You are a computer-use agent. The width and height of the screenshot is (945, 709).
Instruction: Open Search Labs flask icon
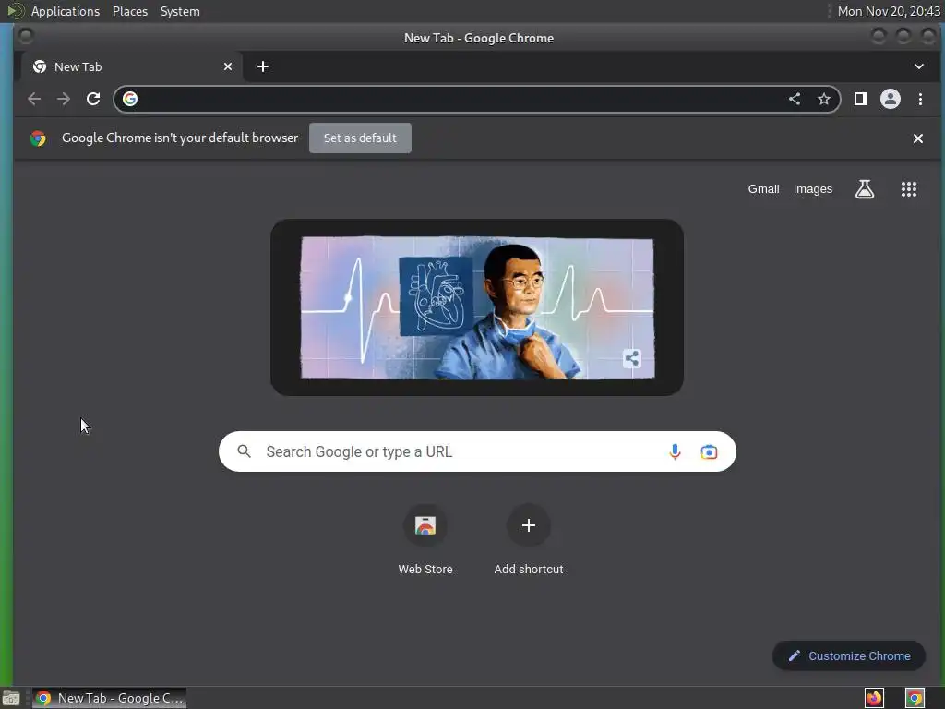click(865, 189)
